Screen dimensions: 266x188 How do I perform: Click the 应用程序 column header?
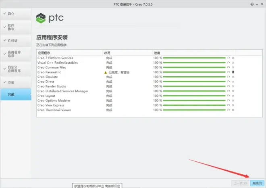click(70, 53)
